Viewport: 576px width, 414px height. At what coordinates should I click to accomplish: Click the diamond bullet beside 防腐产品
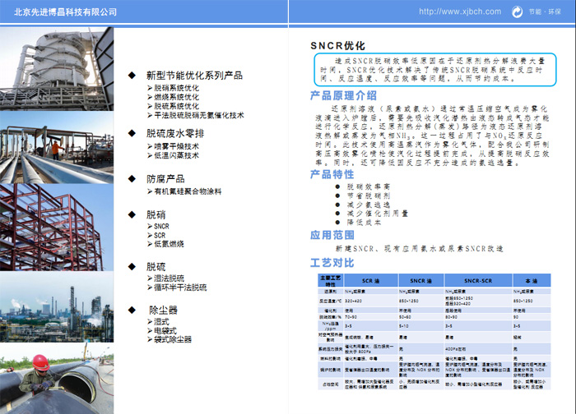coord(131,178)
